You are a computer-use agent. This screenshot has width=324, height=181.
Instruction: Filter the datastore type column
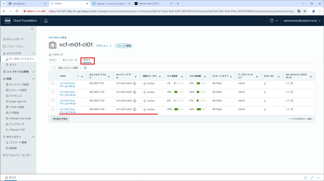[257, 77]
